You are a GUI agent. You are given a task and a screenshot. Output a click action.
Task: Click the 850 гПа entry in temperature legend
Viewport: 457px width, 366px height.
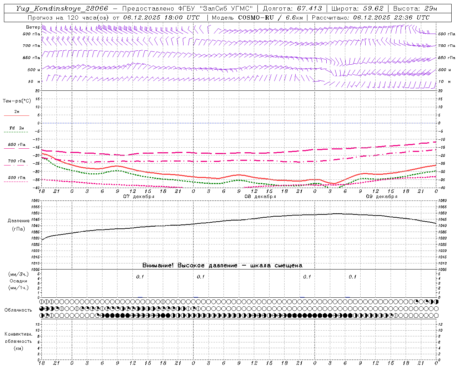[17, 144]
